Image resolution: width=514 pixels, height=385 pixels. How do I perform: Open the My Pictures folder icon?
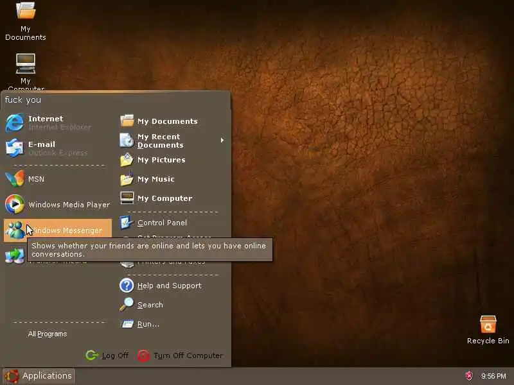pyautogui.click(x=127, y=160)
